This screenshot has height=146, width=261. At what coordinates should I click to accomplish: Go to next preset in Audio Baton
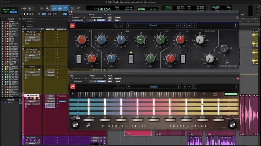tap(179, 86)
